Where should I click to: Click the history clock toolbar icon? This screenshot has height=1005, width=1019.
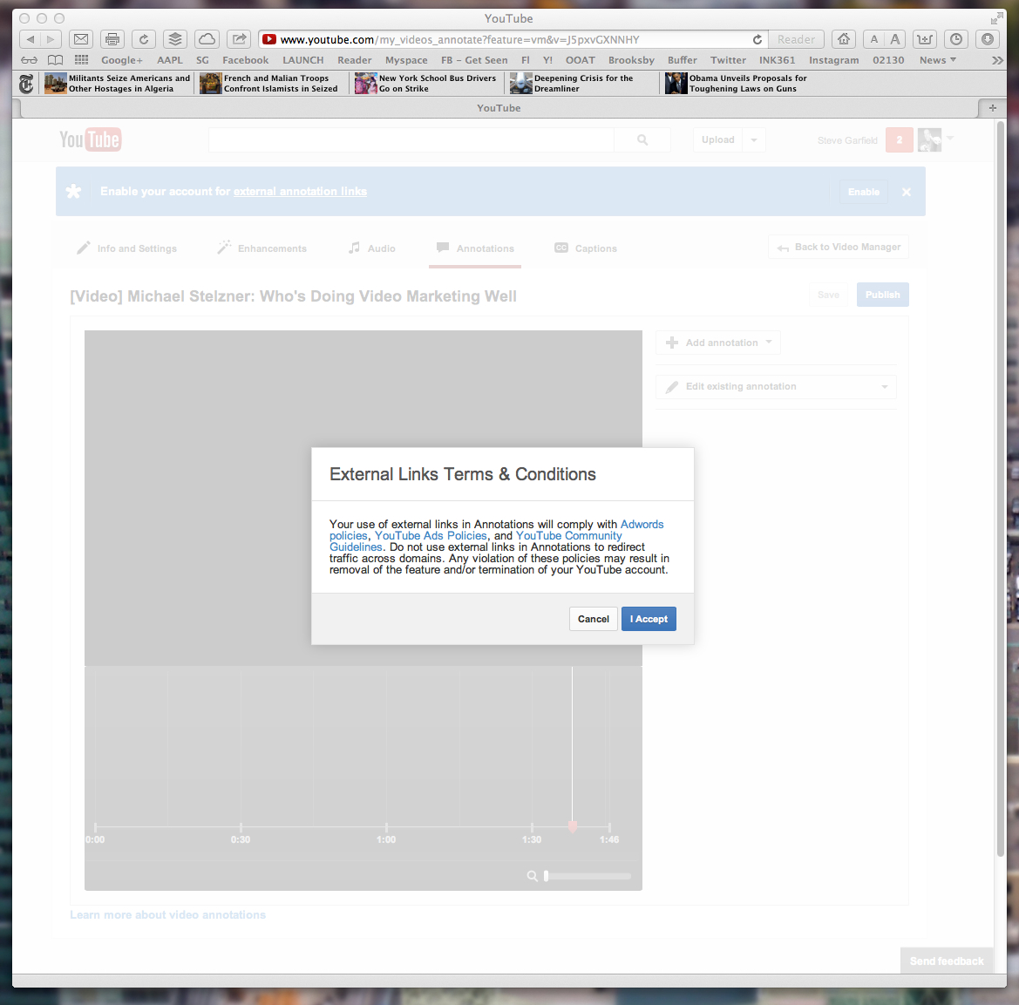[x=956, y=39]
